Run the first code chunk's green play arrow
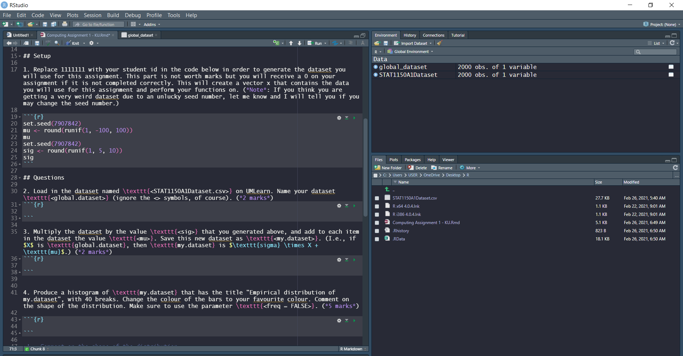This screenshot has height=356, width=683. [354, 118]
